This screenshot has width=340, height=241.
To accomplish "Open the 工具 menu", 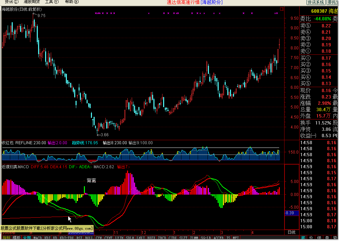I will tap(52, 2).
